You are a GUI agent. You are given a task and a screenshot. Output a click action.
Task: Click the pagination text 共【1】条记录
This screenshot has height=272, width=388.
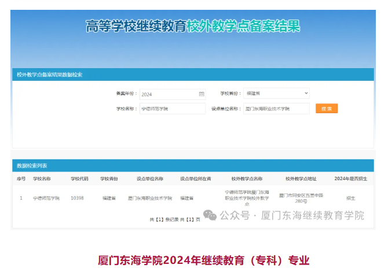[164, 219]
